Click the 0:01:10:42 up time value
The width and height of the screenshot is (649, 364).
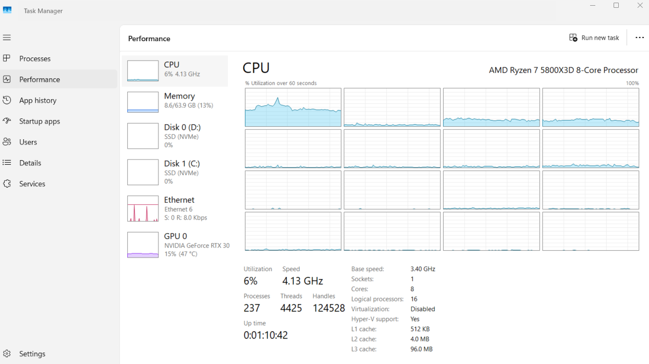pyautogui.click(x=266, y=335)
